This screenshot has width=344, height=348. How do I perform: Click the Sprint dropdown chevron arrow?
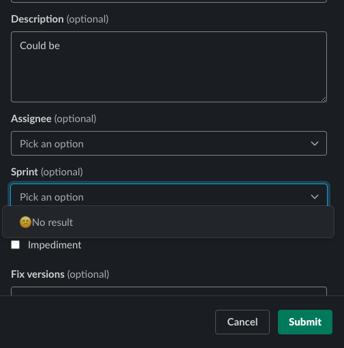315,197
